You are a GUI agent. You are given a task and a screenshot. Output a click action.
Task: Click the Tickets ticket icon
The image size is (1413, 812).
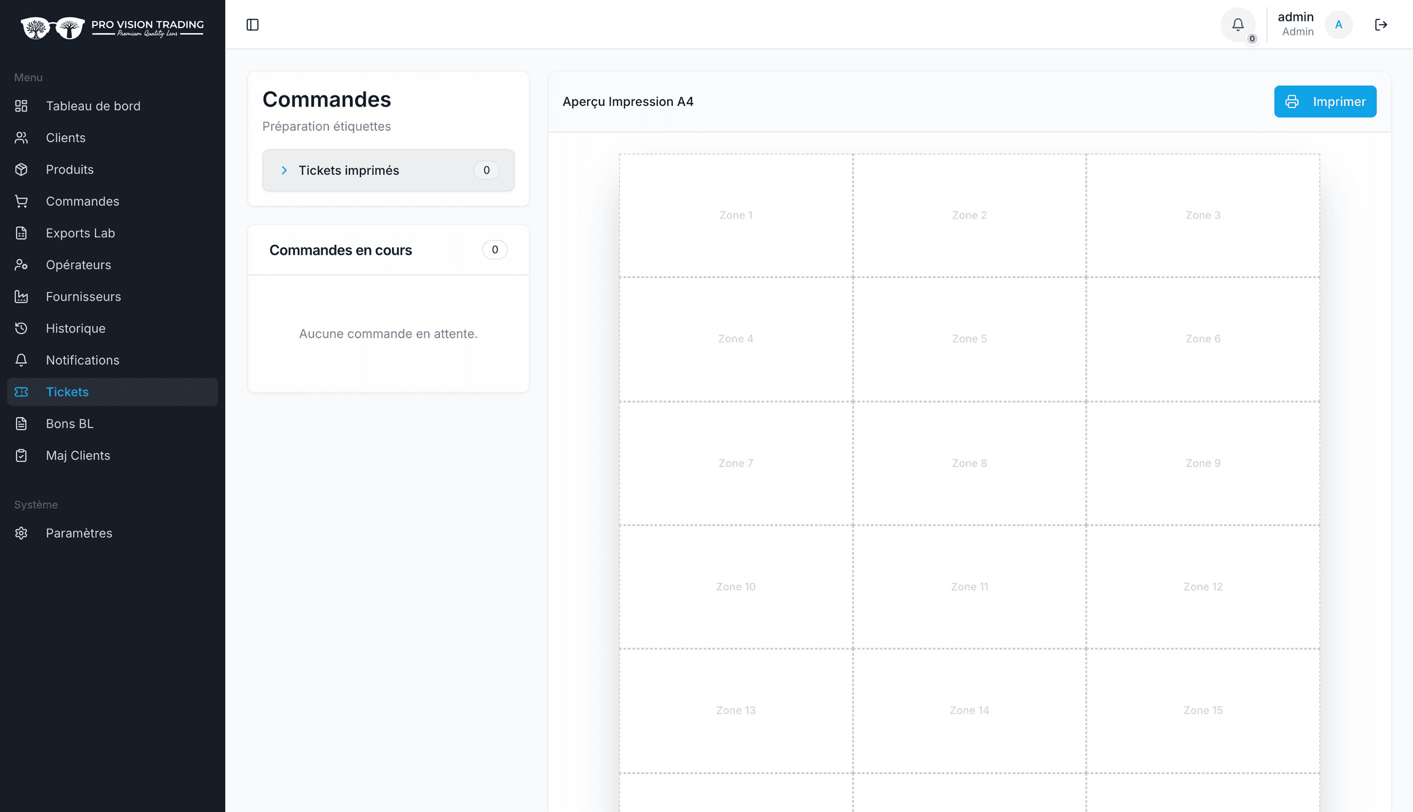(x=21, y=392)
